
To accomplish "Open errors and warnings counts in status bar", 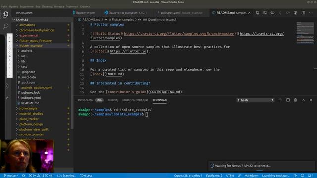I will [x=41, y=176].
